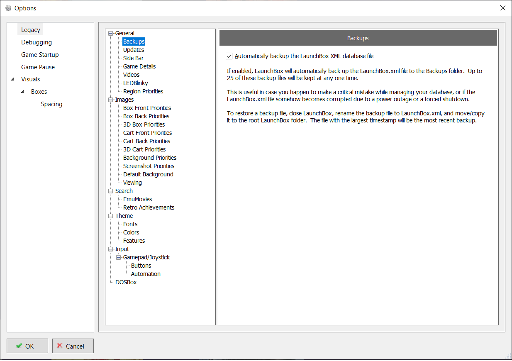Open the Debugging section

point(37,42)
